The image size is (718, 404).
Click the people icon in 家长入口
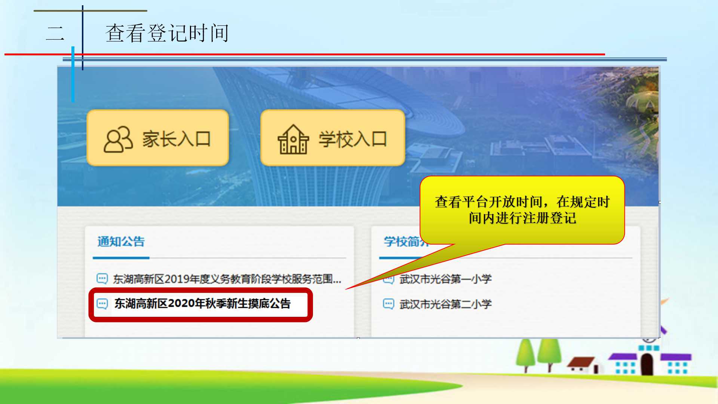[118, 139]
